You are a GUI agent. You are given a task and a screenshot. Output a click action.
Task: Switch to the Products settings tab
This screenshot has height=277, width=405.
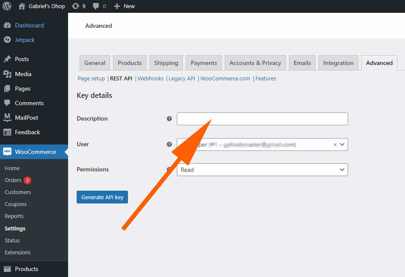[x=130, y=63]
